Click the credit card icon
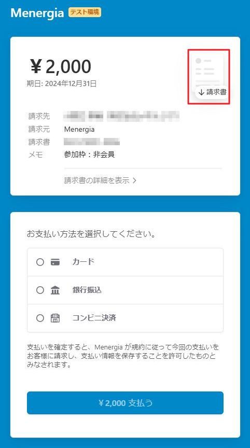 (x=55, y=262)
